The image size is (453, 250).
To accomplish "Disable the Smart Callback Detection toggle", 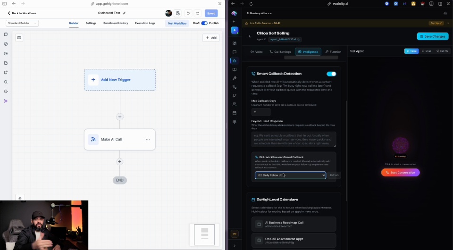I will (331, 74).
